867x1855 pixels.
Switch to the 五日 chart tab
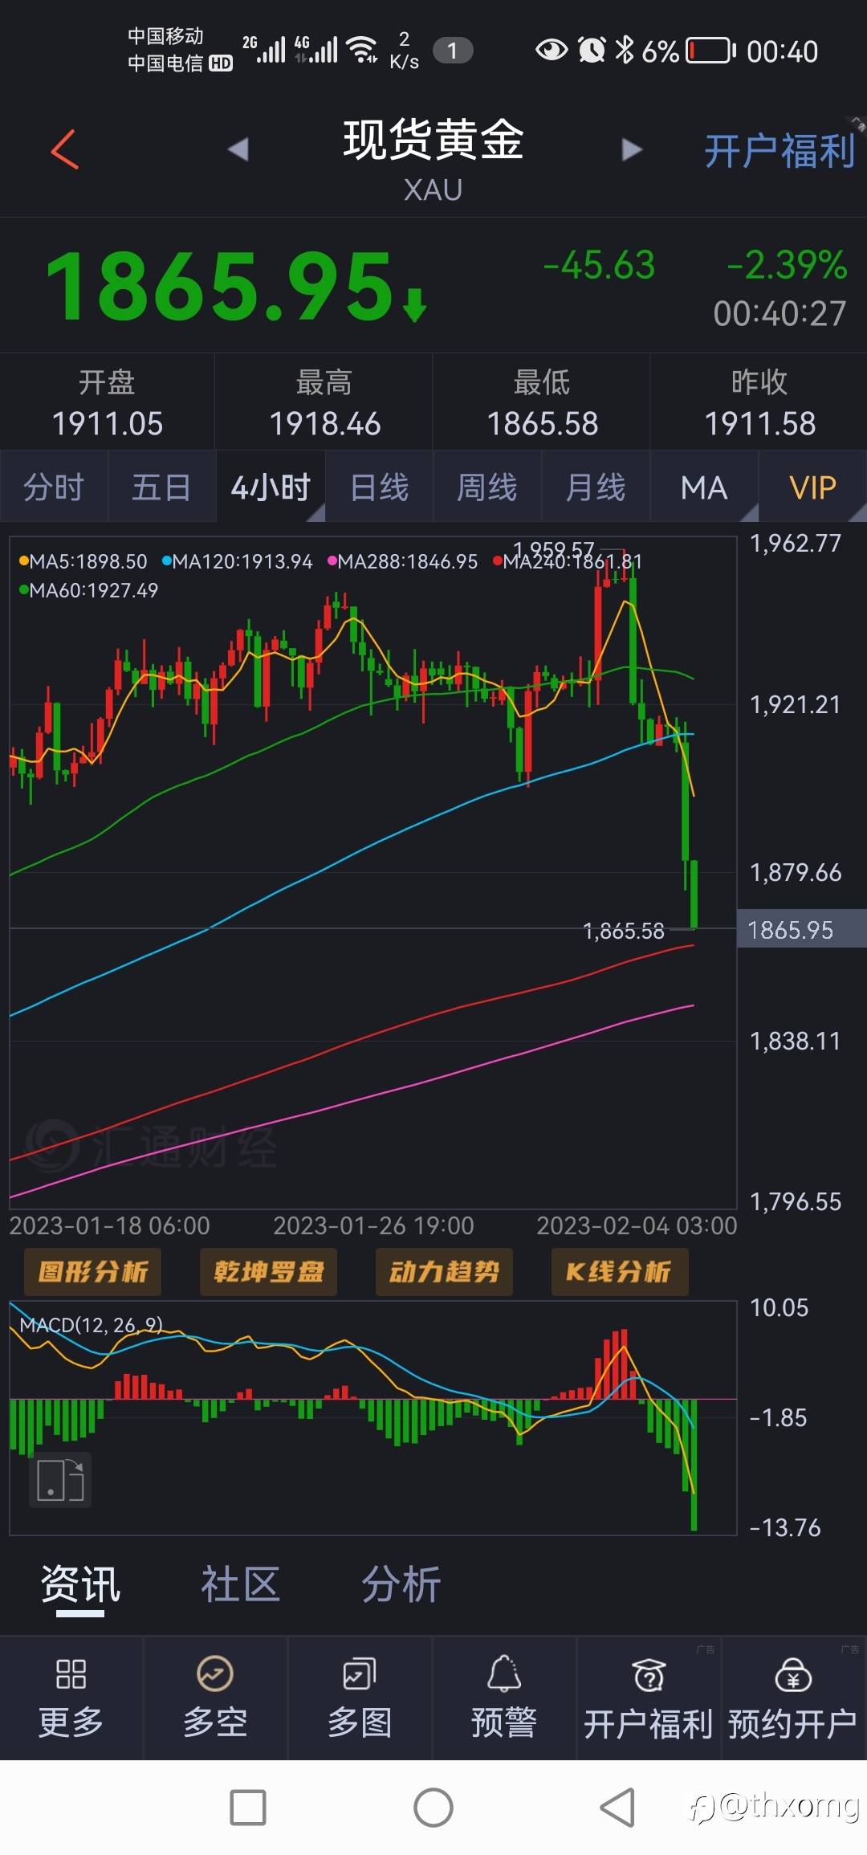tap(161, 487)
